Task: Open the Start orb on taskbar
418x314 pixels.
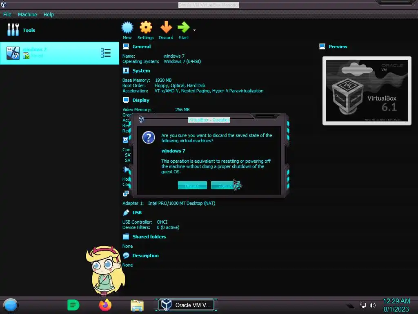Action: pyautogui.click(x=11, y=305)
